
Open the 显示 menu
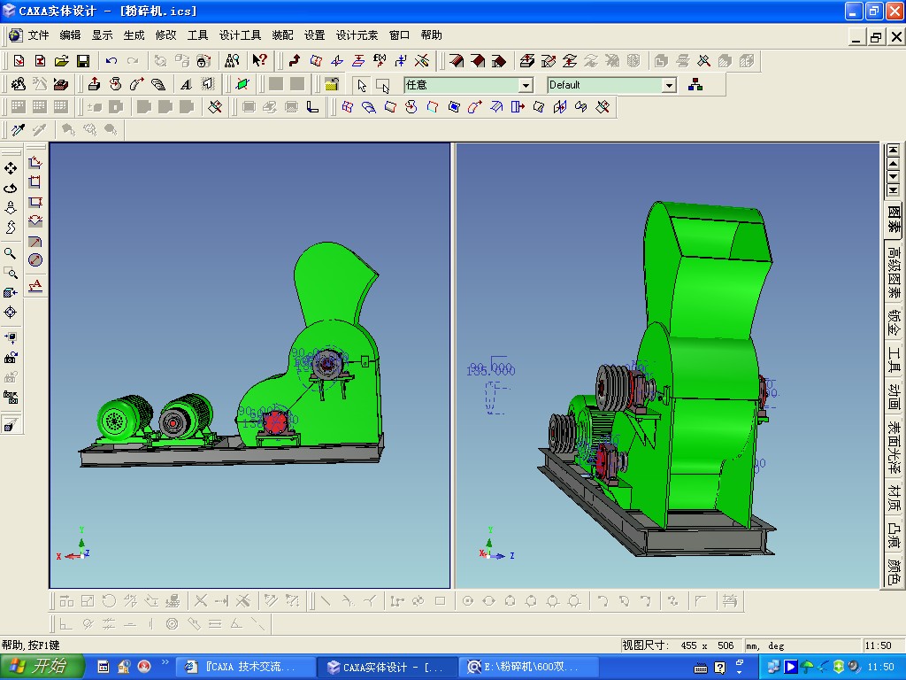(x=102, y=35)
